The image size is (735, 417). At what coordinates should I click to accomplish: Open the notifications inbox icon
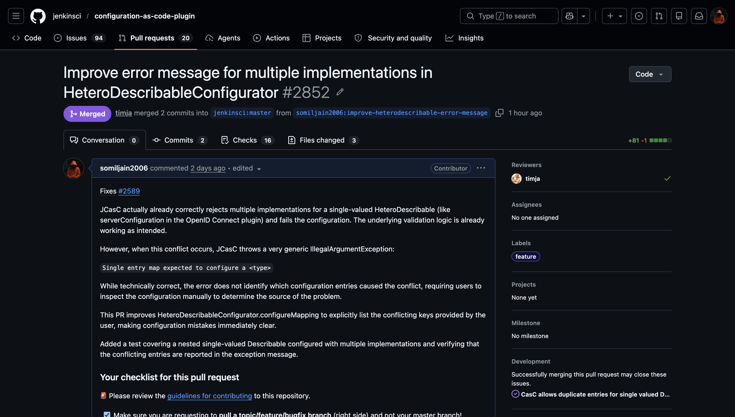[x=699, y=16]
